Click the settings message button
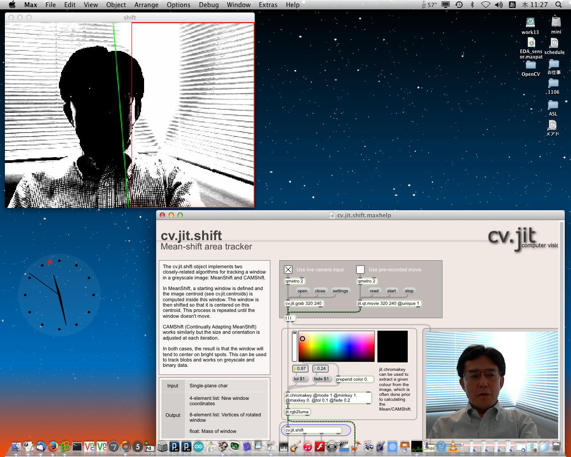Viewport: 571px width, 457px height. pyautogui.click(x=340, y=291)
